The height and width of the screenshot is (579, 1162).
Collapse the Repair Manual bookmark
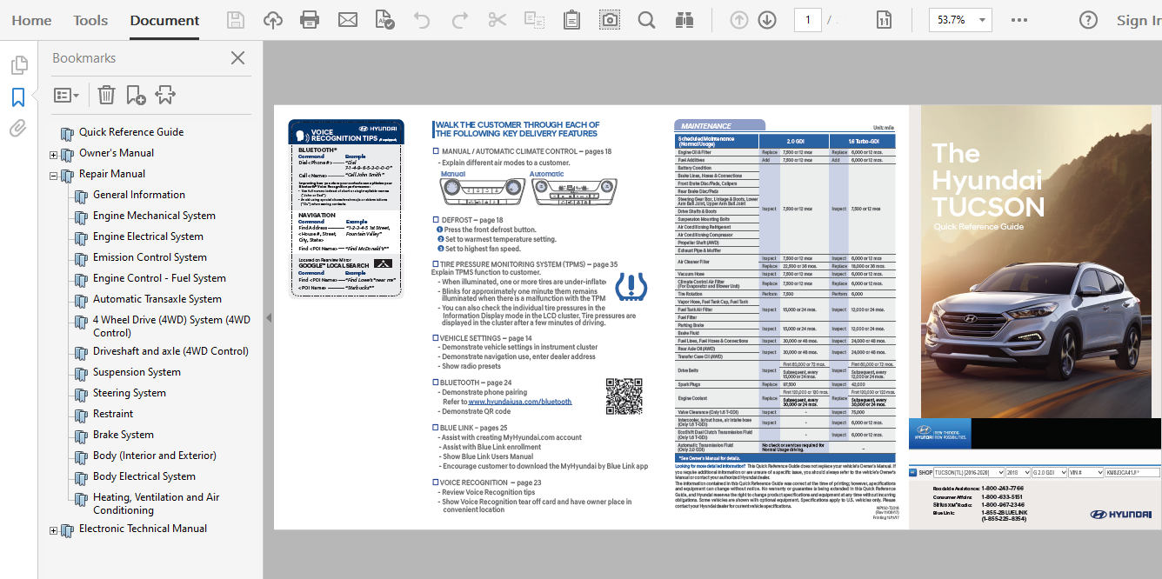pyautogui.click(x=53, y=176)
